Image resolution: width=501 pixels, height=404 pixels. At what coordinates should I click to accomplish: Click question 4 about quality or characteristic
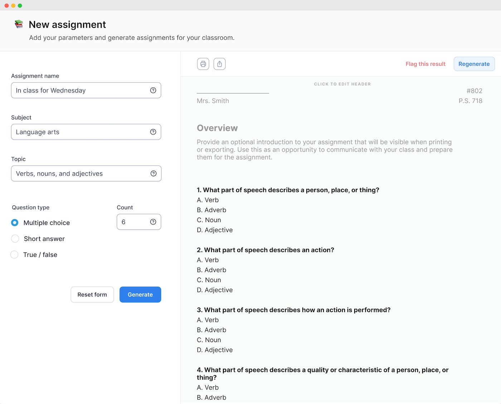pyautogui.click(x=323, y=374)
